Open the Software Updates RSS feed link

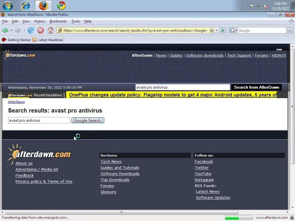[213, 197]
